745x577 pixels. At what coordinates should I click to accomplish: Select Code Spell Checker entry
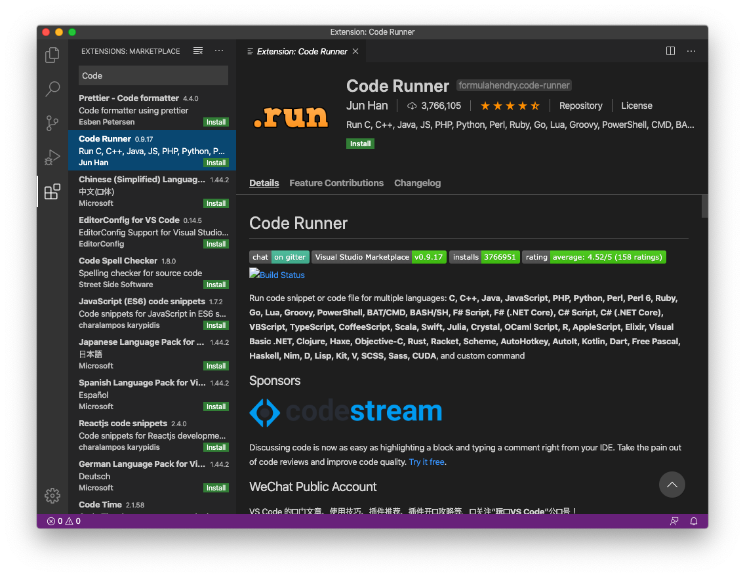click(x=152, y=272)
